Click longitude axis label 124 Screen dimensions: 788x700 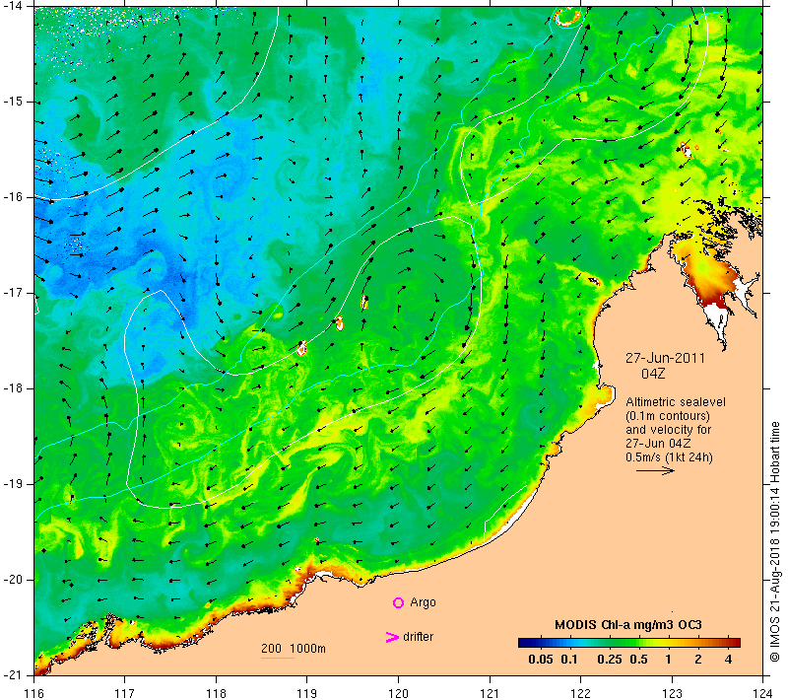(762, 693)
